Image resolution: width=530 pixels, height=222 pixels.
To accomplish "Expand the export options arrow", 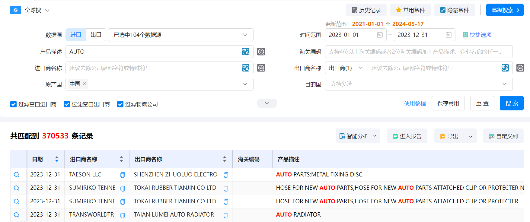I will (x=471, y=136).
